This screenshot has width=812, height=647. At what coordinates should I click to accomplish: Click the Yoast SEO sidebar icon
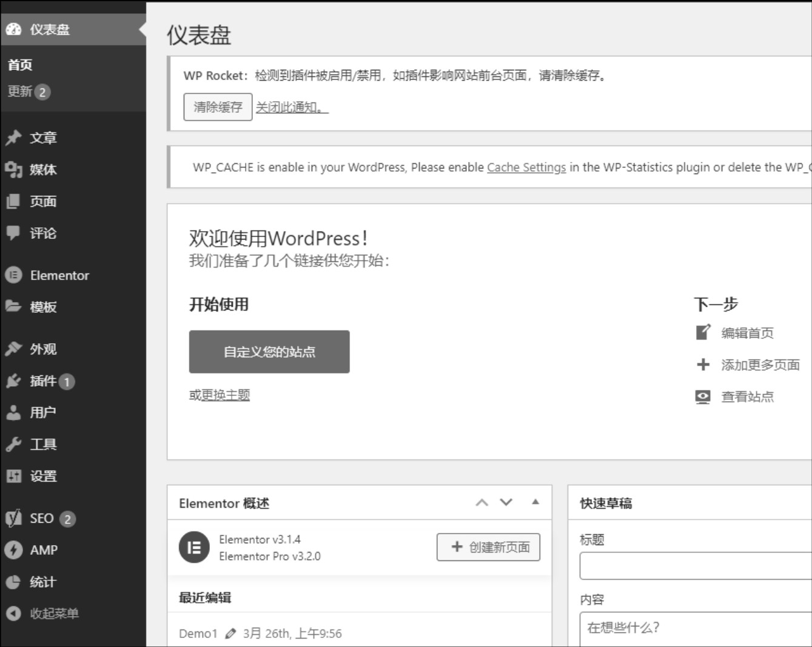13,518
